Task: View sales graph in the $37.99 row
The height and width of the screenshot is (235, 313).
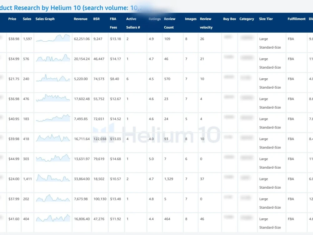Action: click(x=53, y=198)
